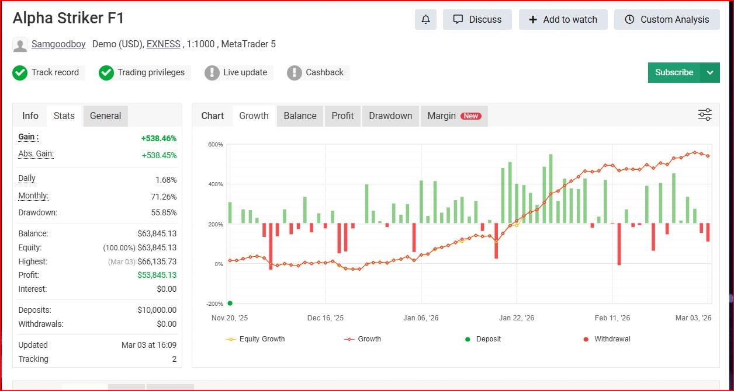Screen dimensions: 734x391
Task: Click the Subscribe button
Action: 674,72
